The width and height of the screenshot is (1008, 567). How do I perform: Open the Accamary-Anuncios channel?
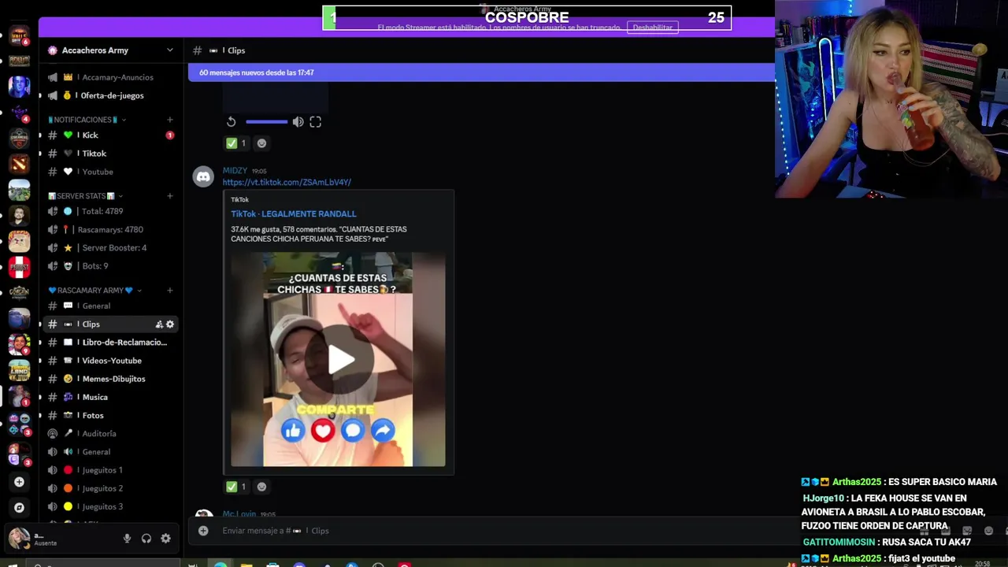(x=109, y=77)
